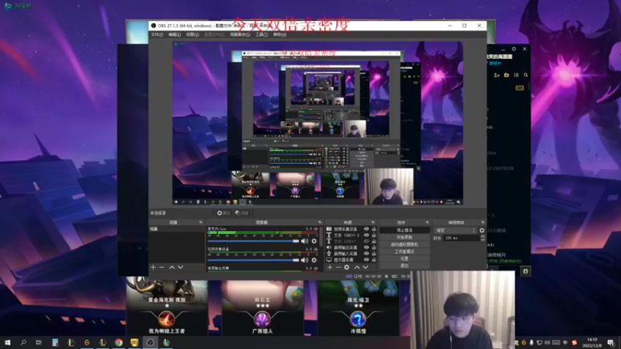Move scene down in Scenes panel

click(181, 268)
